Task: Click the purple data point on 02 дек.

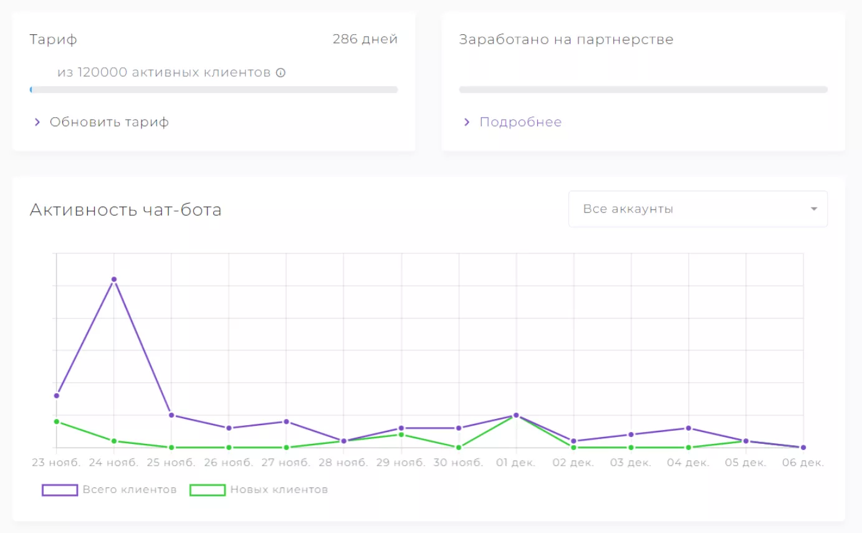Action: (x=573, y=441)
